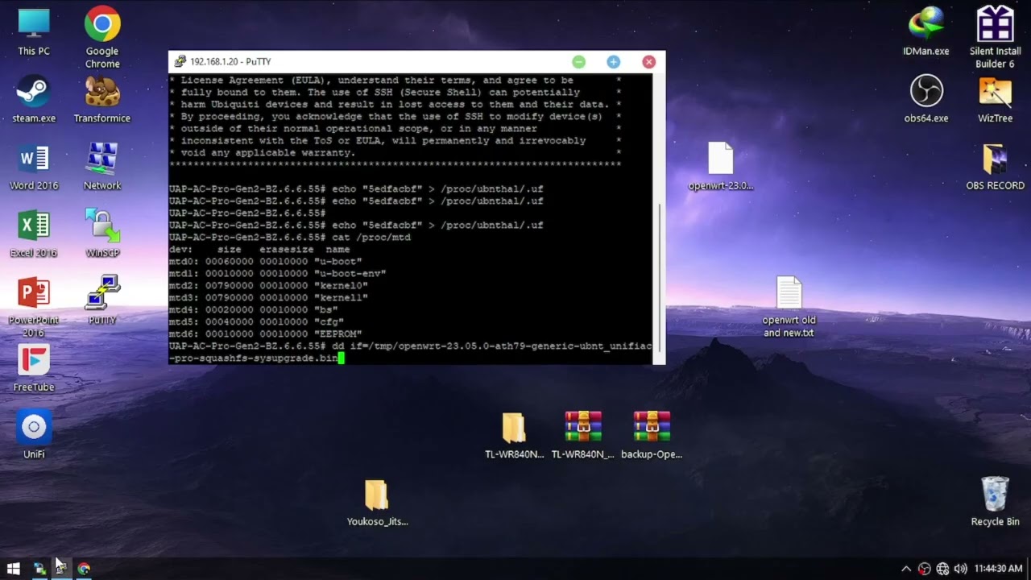This screenshot has width=1031, height=580.
Task: Launch WizTree from desktop
Action: pyautogui.click(x=995, y=99)
